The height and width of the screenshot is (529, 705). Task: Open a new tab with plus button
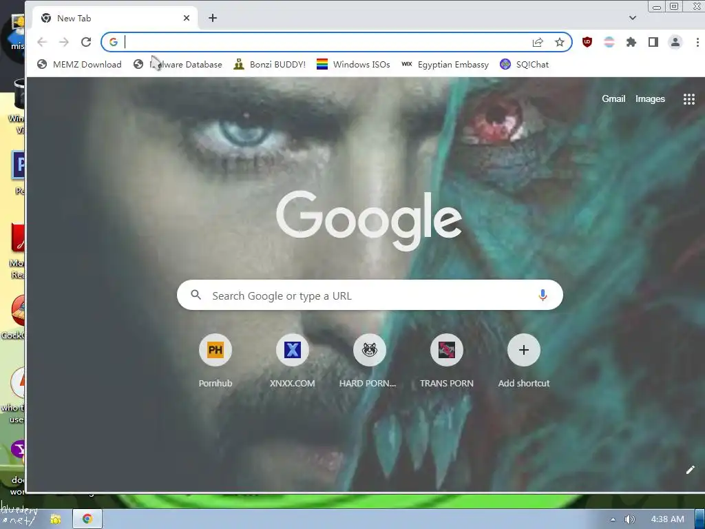(x=213, y=18)
